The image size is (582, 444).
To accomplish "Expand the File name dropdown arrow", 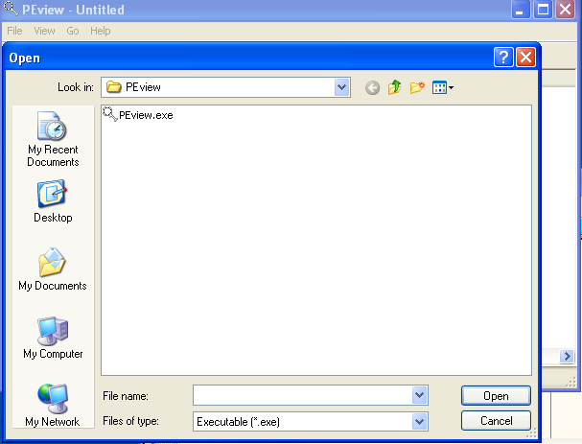I will click(x=419, y=395).
